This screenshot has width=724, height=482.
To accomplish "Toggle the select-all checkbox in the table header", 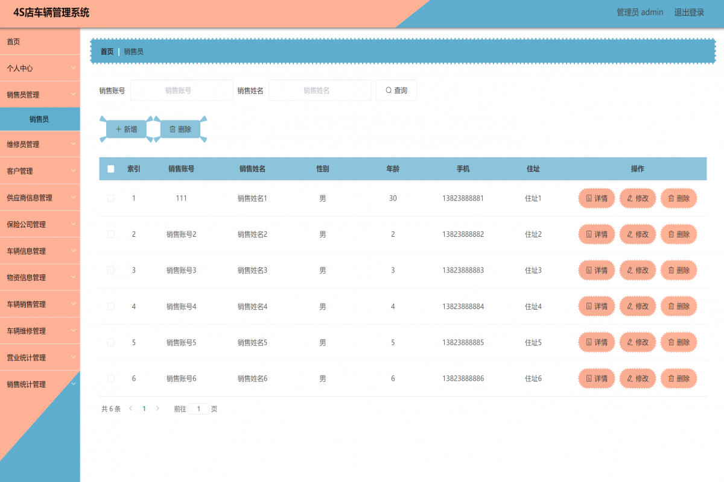I will 111,169.
